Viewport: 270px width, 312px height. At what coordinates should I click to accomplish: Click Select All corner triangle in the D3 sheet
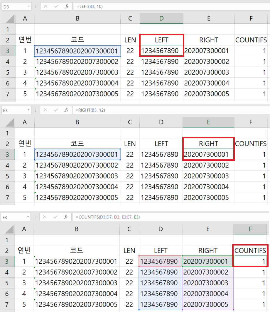(x=10, y=18)
